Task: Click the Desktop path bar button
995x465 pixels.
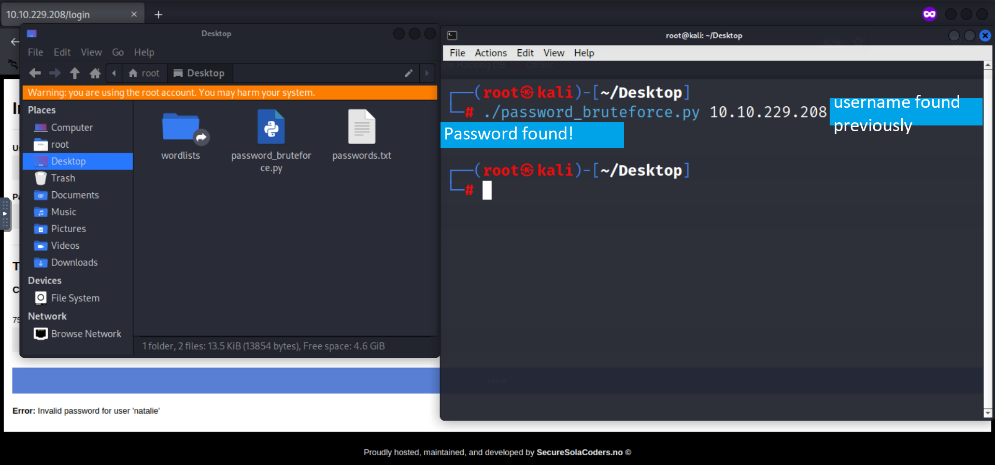Action: 199,73
